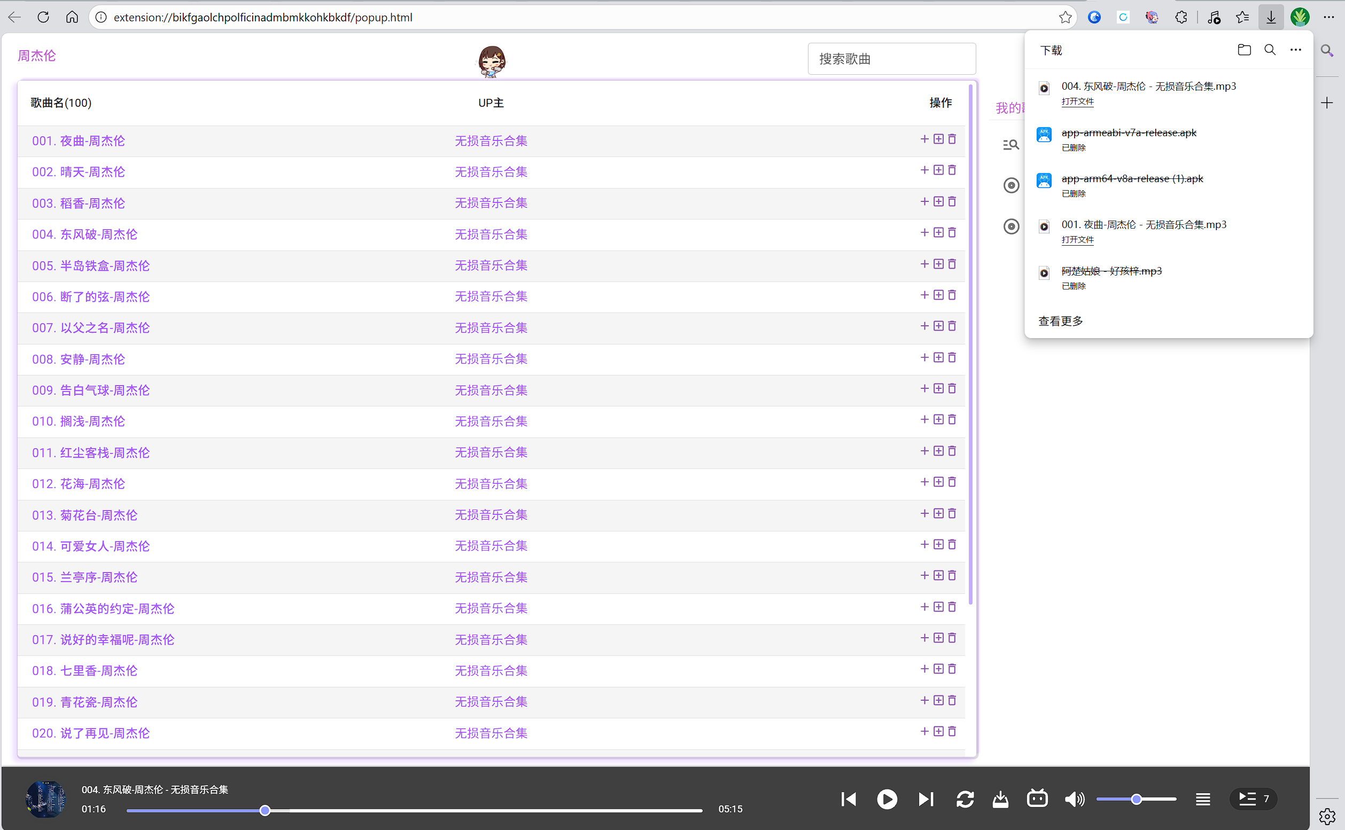Click the list search icon beside playlist panel
The height and width of the screenshot is (830, 1345).
click(x=1010, y=145)
